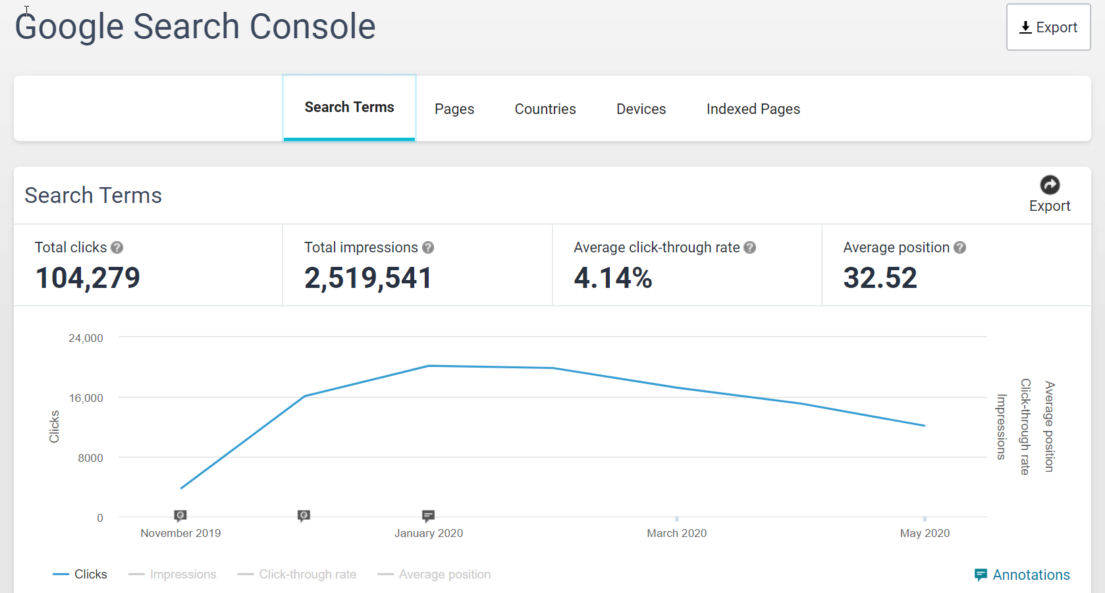
Task: Open the December 2019 annotation marker
Action: coord(304,515)
